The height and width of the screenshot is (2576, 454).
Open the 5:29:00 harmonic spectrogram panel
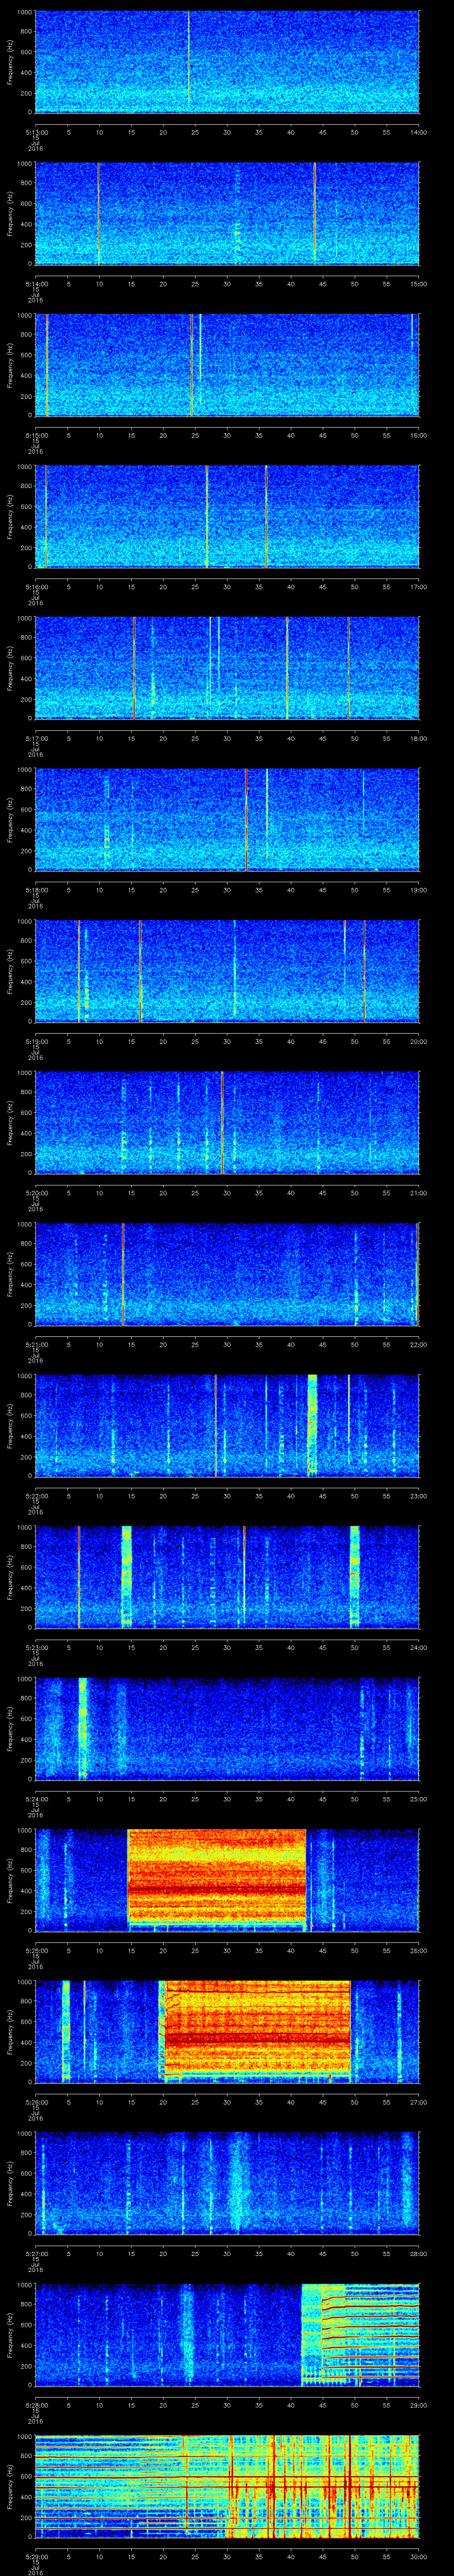pyautogui.click(x=227, y=2485)
